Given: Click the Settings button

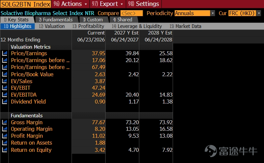Looking at the screenshot, I should coord(144,4).
